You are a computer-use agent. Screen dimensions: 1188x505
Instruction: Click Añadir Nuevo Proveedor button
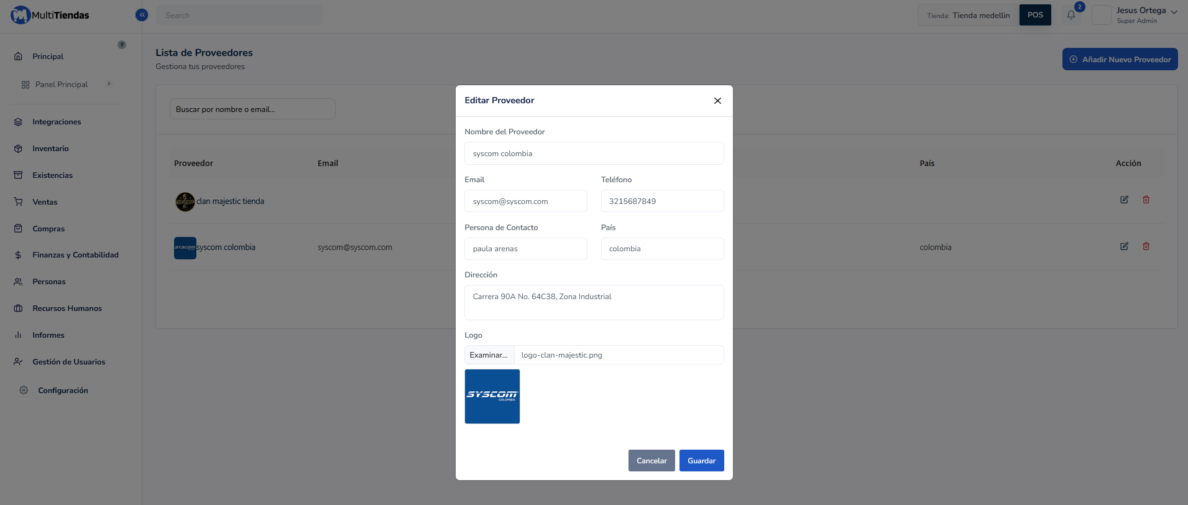1120,60
